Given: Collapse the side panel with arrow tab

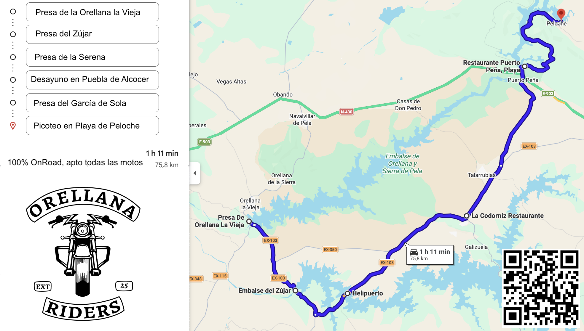Looking at the screenshot, I should [x=195, y=173].
